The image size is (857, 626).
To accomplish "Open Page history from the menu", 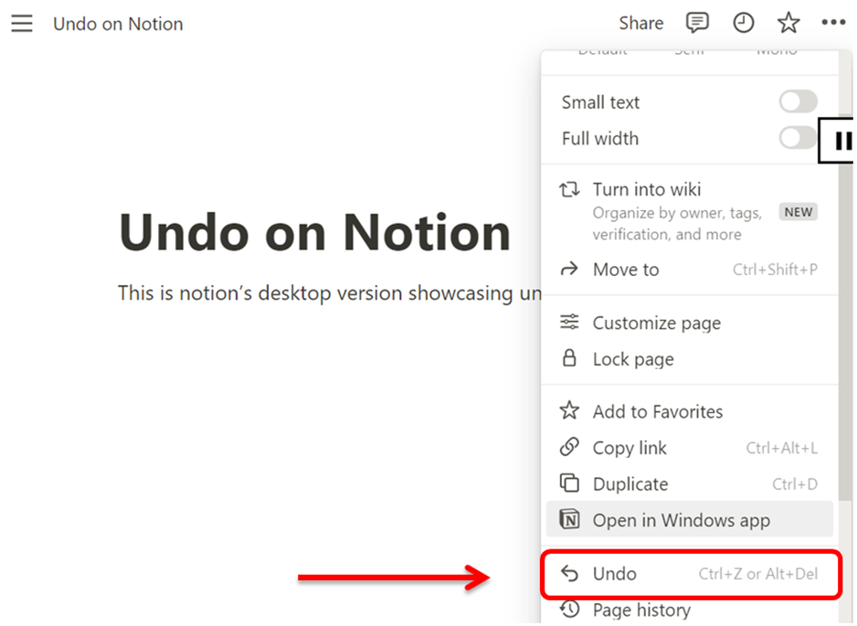I will pyautogui.click(x=689, y=609).
